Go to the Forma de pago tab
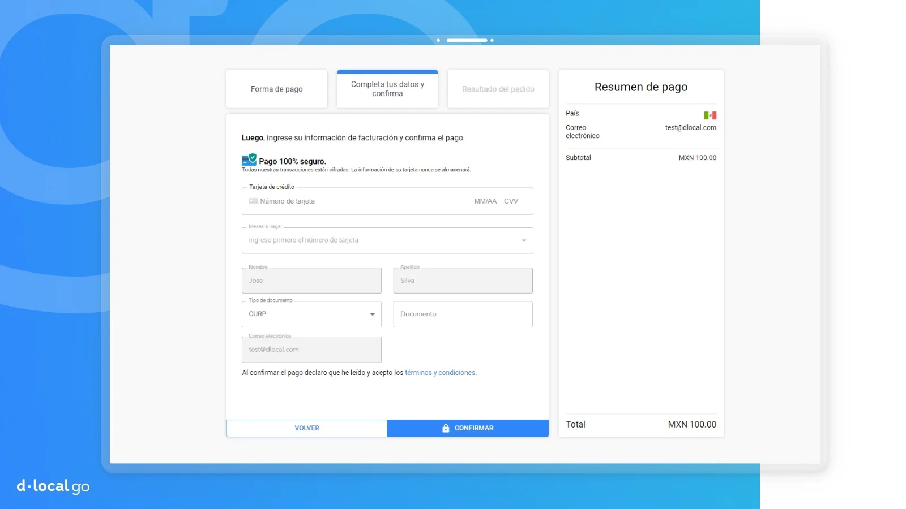 (x=277, y=89)
